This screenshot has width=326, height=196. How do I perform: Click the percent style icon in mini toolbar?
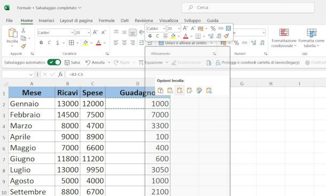[x=213, y=28]
